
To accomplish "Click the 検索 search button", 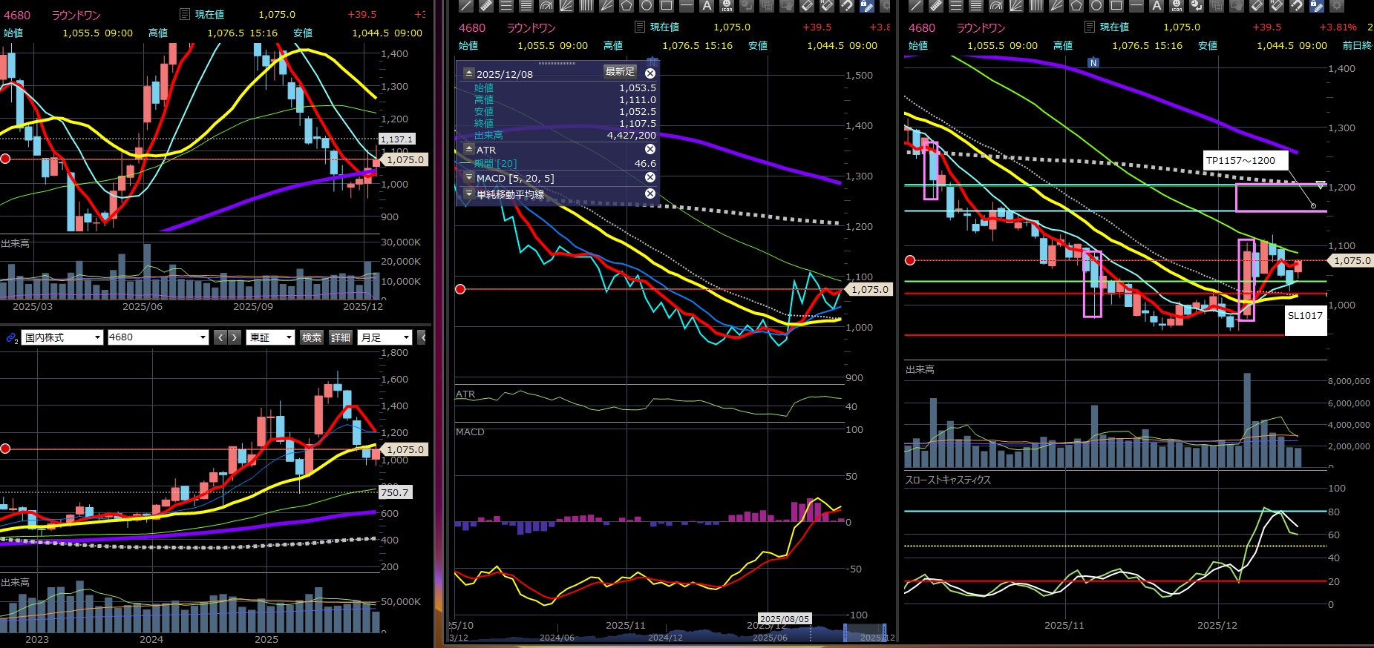I will tap(312, 337).
